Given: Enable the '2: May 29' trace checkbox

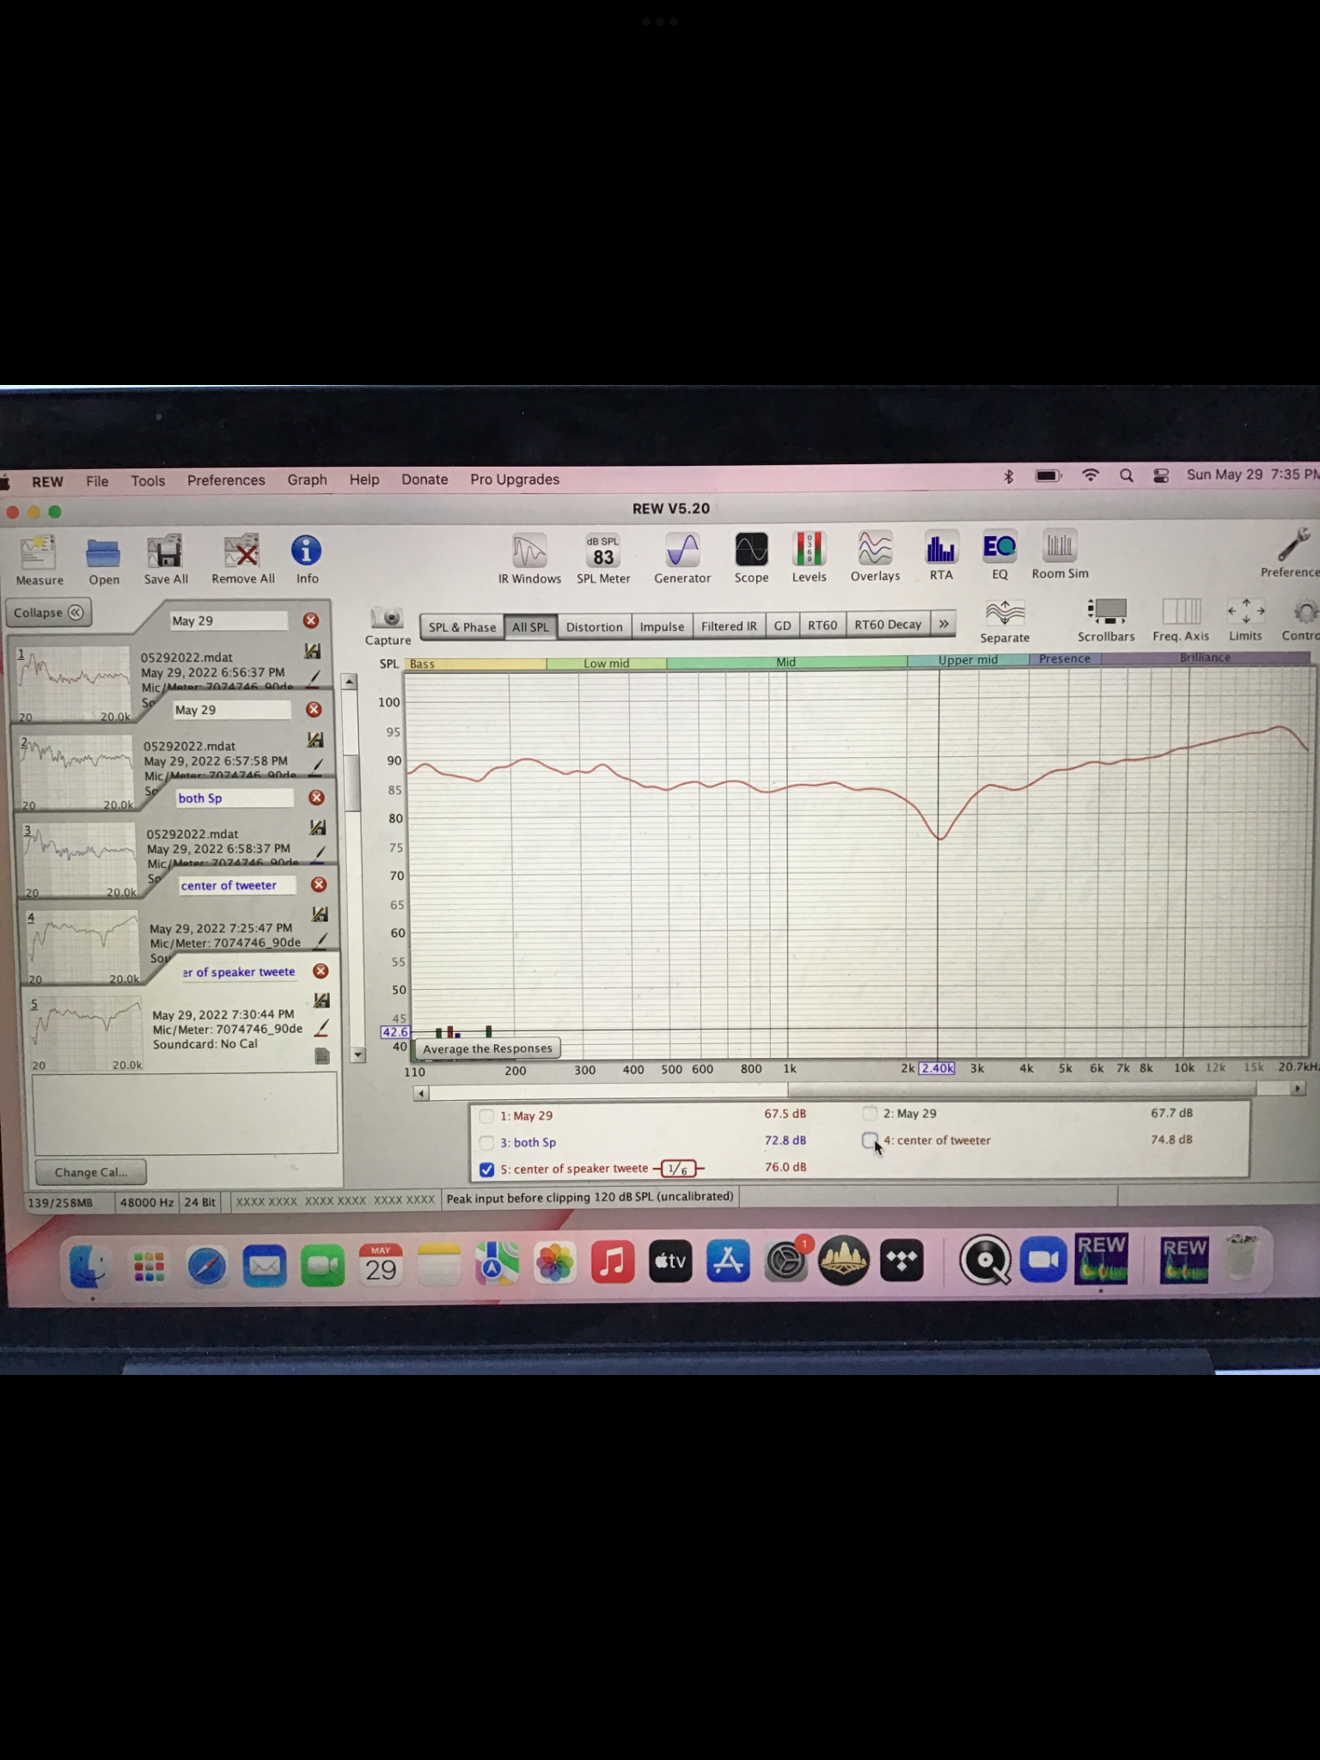Looking at the screenshot, I should (x=870, y=1113).
